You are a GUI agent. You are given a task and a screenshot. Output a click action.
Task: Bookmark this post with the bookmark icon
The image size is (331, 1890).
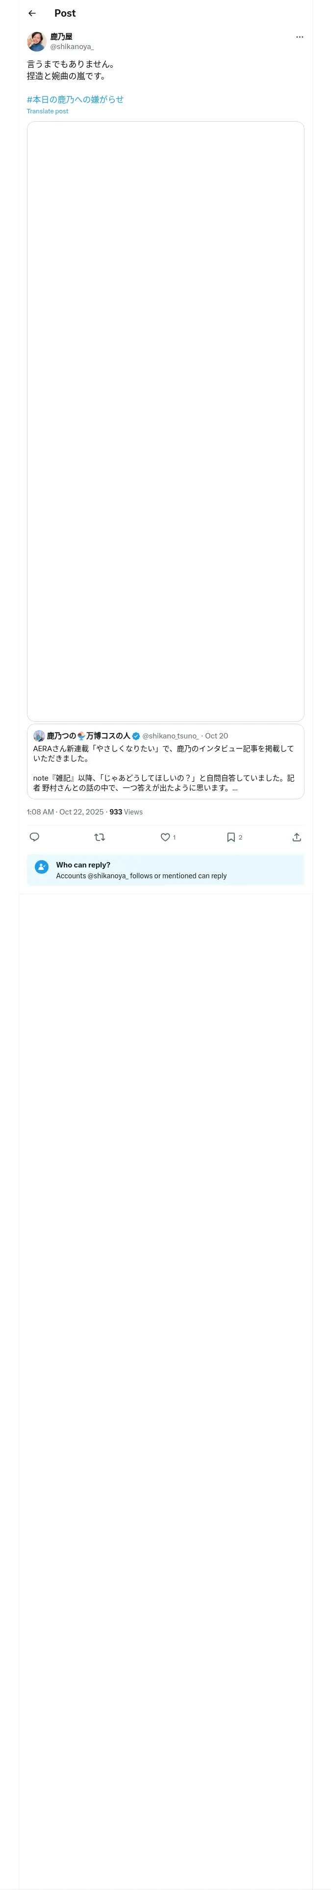coord(230,837)
